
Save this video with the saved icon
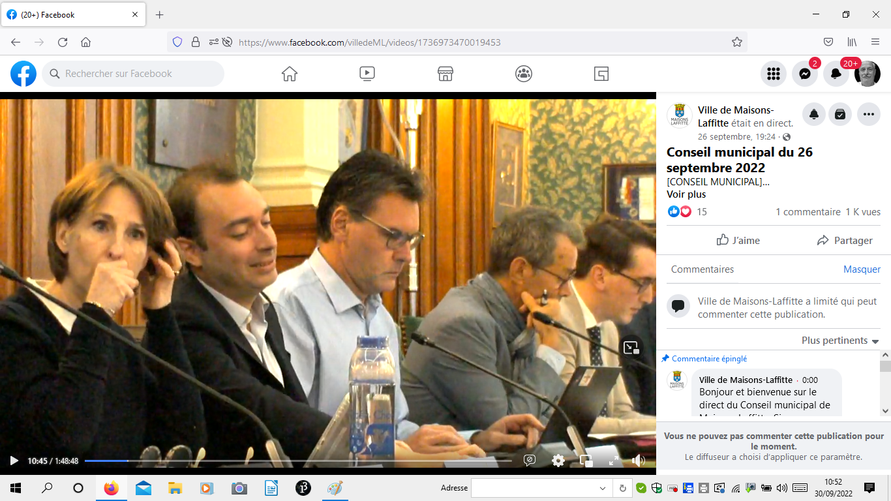click(840, 114)
